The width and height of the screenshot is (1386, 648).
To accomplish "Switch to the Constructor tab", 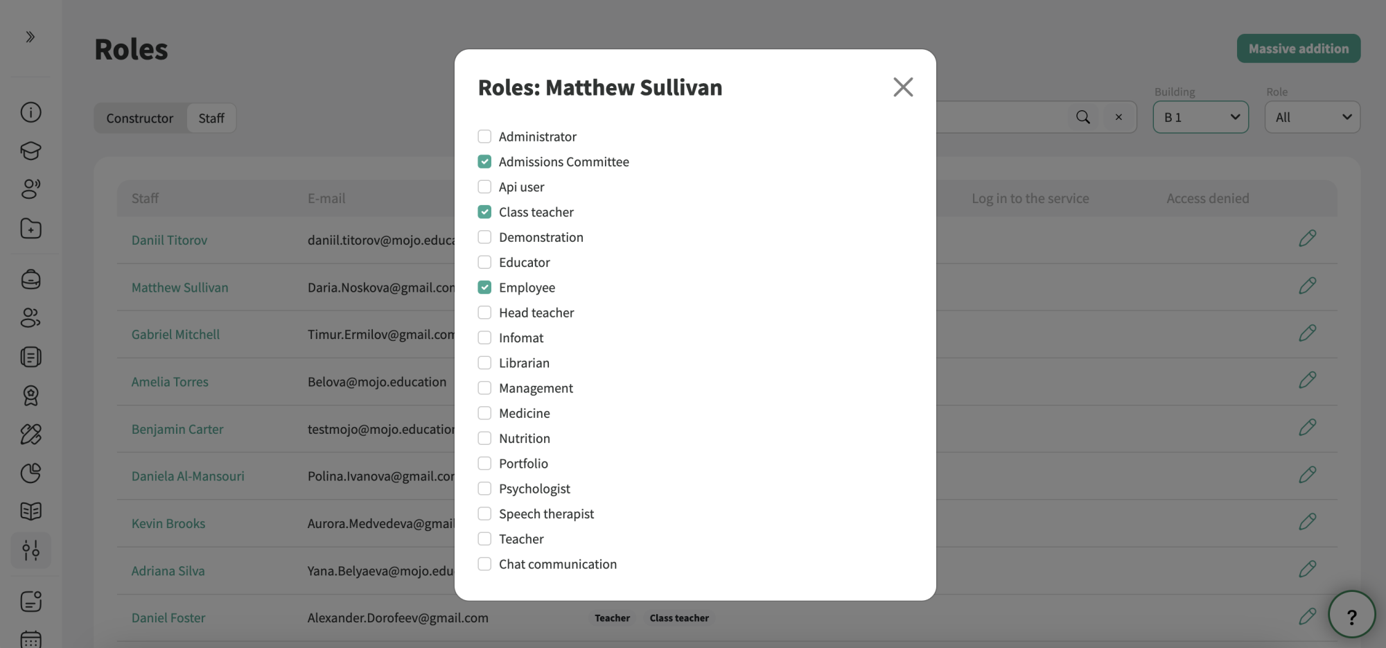I will click(x=140, y=118).
